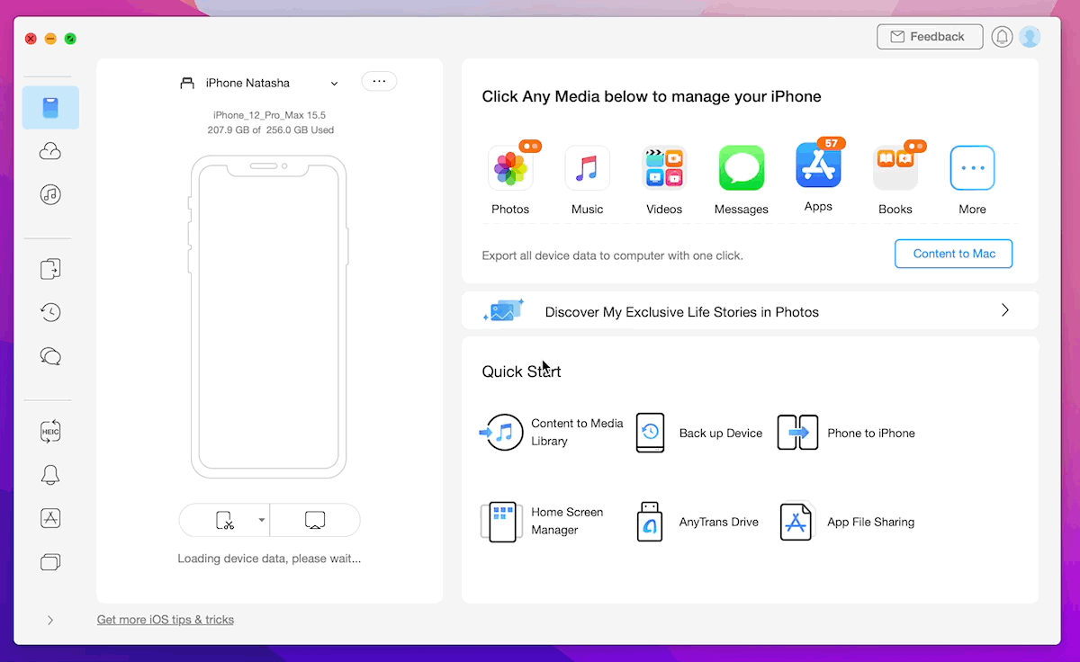The image size is (1080, 662).
Task: Show More media categories
Action: tap(972, 180)
